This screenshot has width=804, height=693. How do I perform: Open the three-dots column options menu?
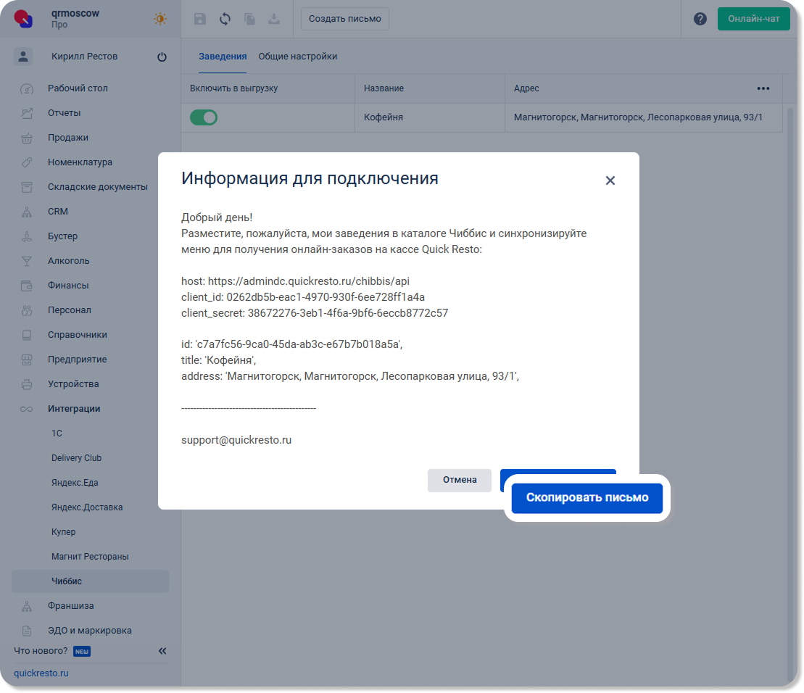tap(763, 88)
